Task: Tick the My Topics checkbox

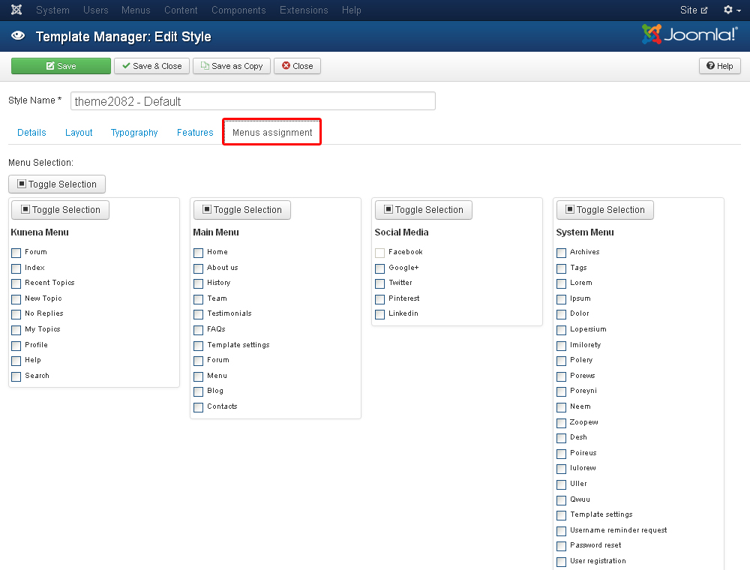Action: click(16, 330)
